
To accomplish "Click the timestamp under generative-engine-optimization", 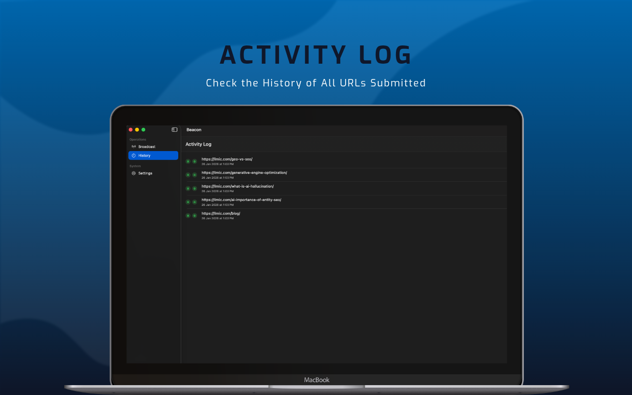I will point(217,177).
